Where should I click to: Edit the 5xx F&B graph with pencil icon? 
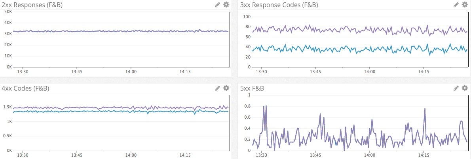pos(456,88)
